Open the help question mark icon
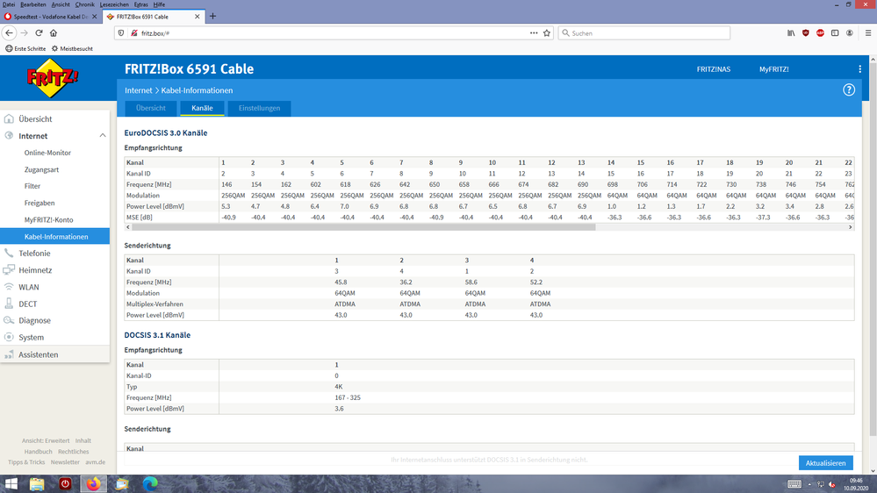 pos(849,90)
